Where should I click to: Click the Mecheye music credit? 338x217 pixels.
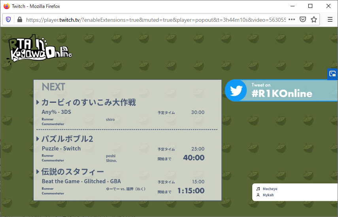coord(270,189)
